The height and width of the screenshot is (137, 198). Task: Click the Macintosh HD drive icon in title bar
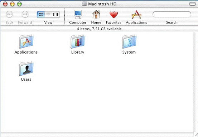click(84, 4)
